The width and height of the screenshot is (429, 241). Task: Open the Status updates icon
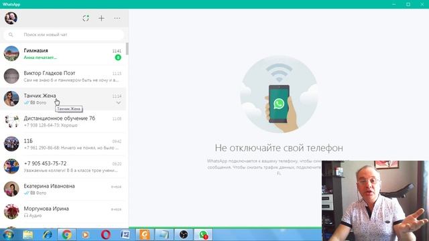(x=86, y=18)
